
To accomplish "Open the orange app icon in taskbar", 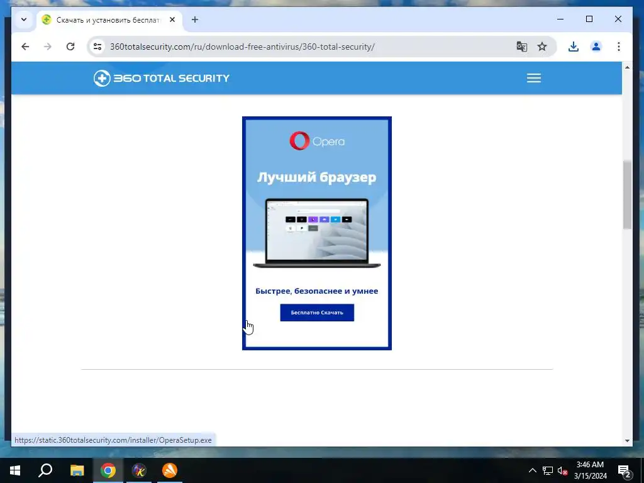I will [170, 470].
